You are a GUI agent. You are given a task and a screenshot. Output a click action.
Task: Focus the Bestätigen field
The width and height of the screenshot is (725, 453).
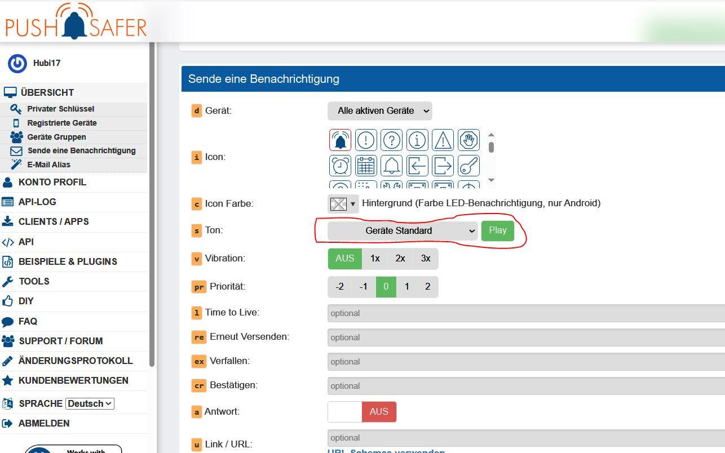(x=526, y=386)
